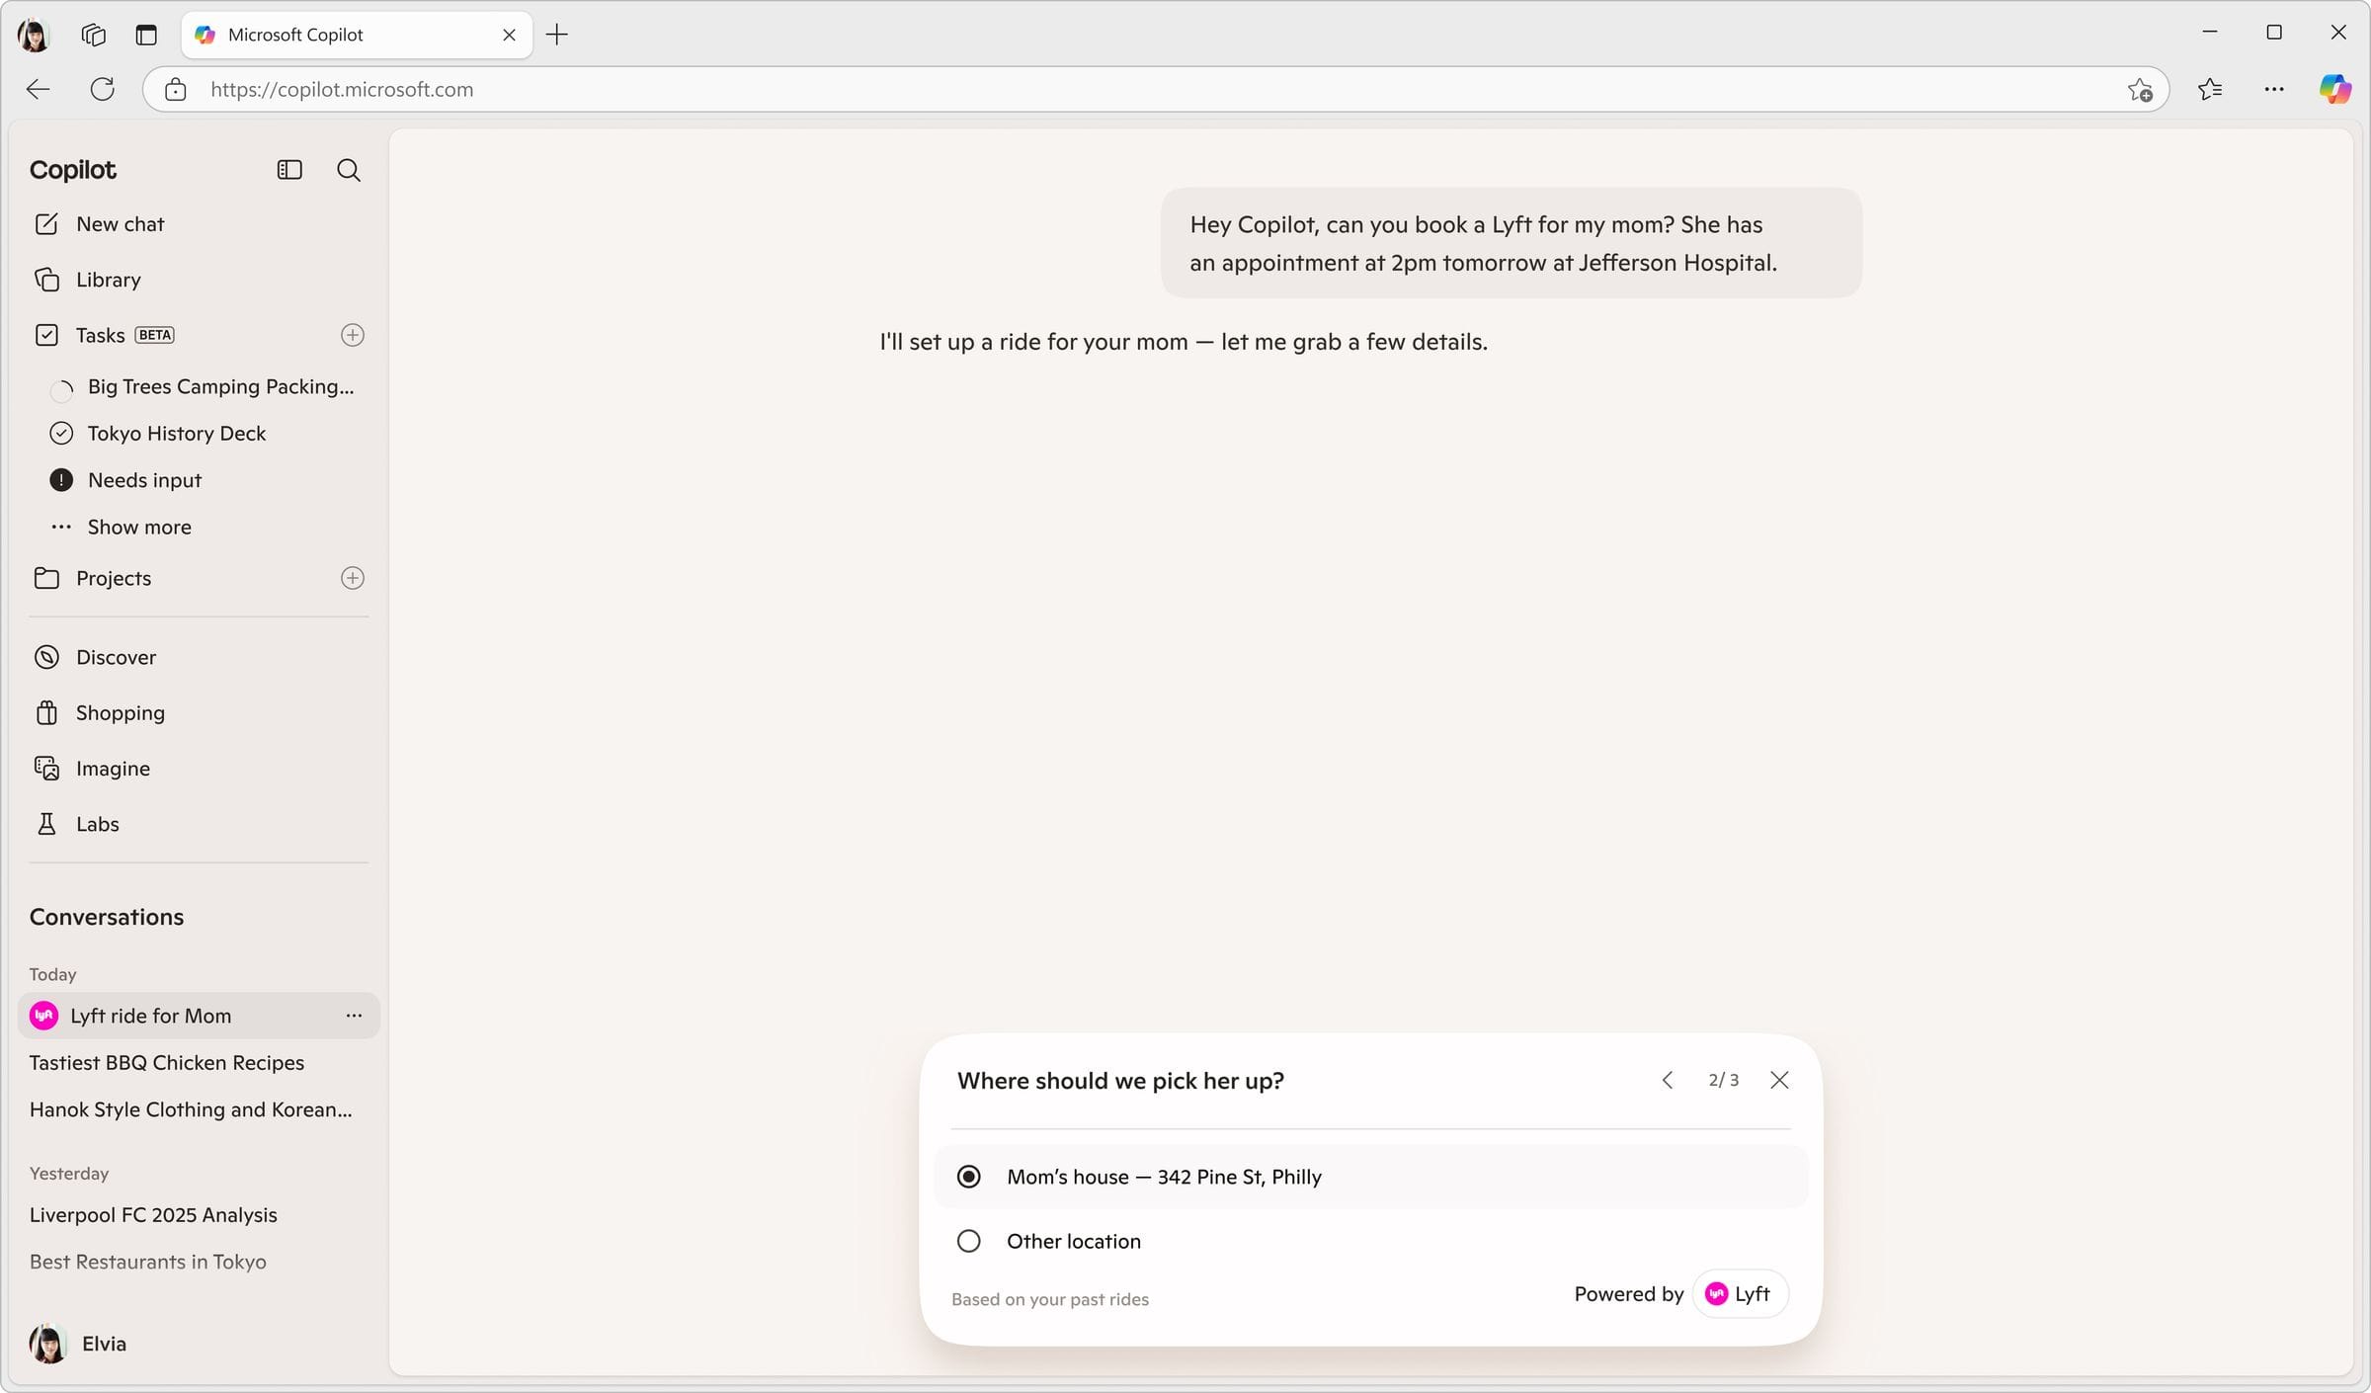Click the Lyft icon beside Lyft ride for Mom

[43, 1016]
